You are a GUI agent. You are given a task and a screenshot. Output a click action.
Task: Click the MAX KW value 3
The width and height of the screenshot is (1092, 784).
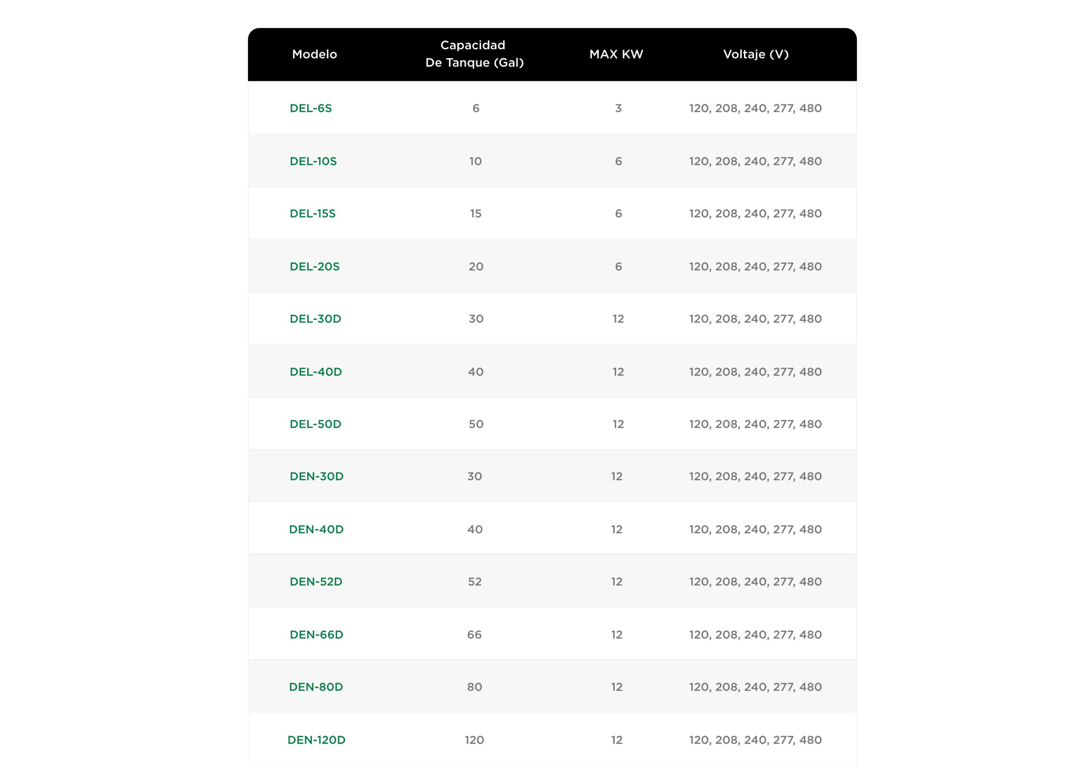(618, 108)
